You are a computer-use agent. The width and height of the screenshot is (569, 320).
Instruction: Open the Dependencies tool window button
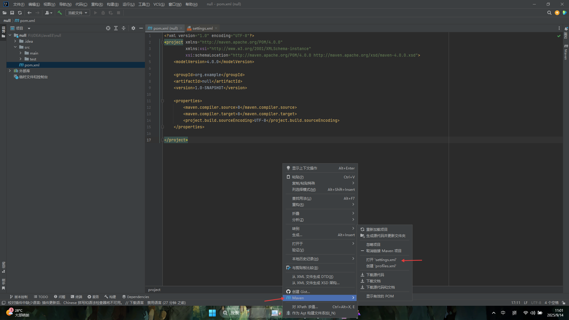(x=135, y=297)
